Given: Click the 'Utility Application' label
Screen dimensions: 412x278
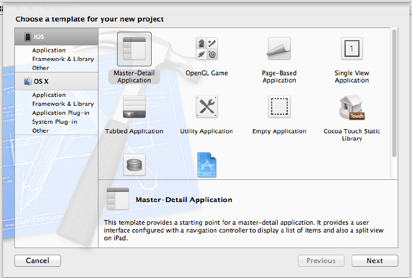Looking at the screenshot, I should click(x=207, y=132).
